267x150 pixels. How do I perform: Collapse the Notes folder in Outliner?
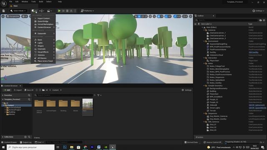tap(204, 63)
